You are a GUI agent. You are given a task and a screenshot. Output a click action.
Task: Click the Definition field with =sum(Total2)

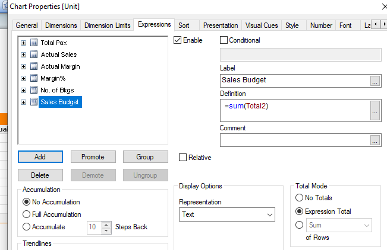click(x=295, y=110)
